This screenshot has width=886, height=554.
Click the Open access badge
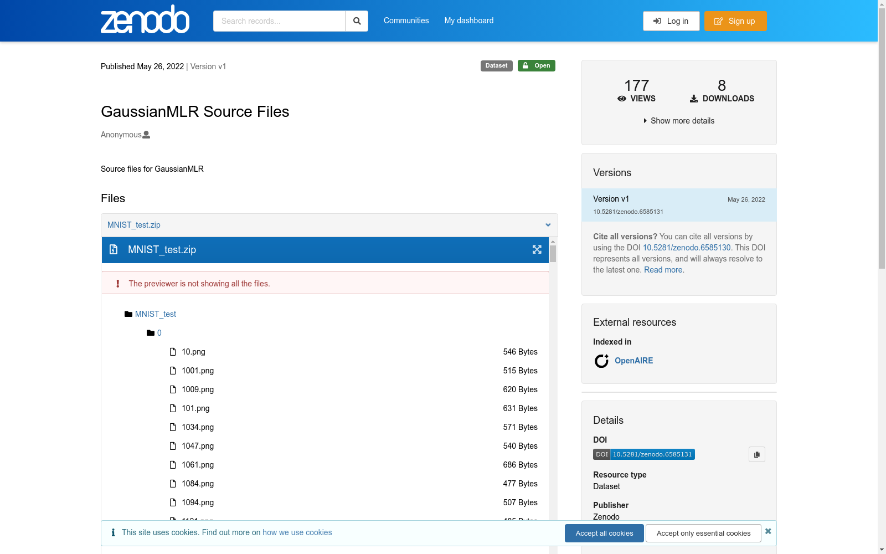click(537, 65)
